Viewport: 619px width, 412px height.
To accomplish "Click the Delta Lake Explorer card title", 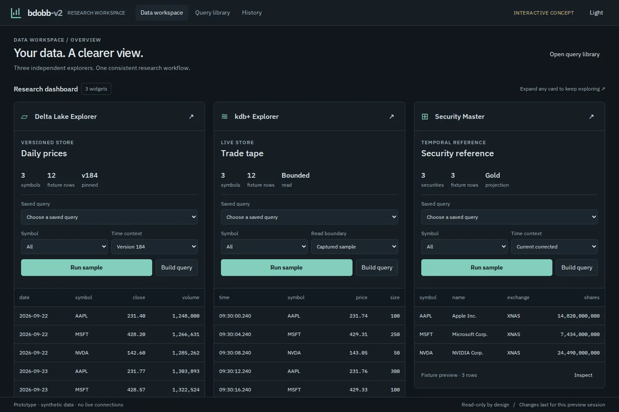I will click(66, 116).
